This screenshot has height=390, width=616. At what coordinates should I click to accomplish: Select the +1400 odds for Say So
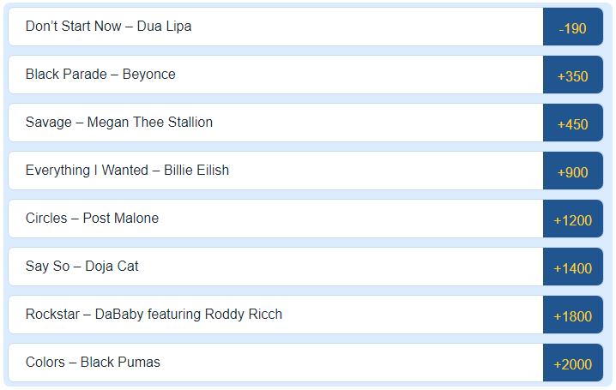pyautogui.click(x=572, y=268)
